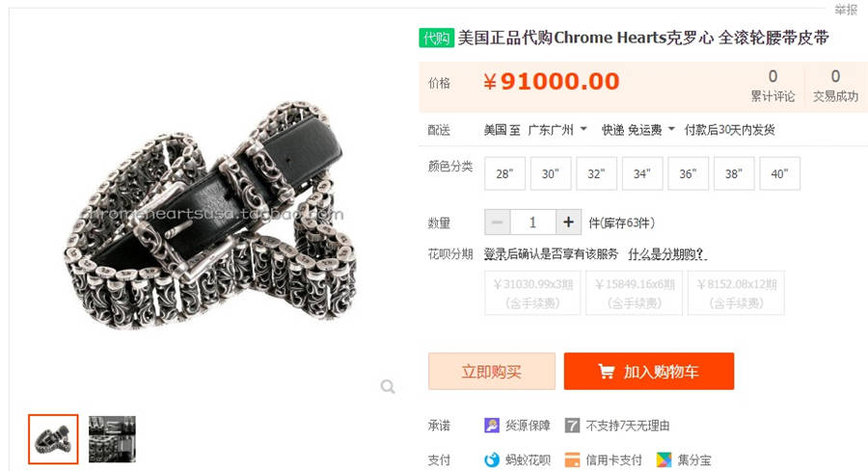This screenshot has height=471, width=868.
Task: Click the 蚂蚁花呗 payment icon
Action: click(x=492, y=459)
